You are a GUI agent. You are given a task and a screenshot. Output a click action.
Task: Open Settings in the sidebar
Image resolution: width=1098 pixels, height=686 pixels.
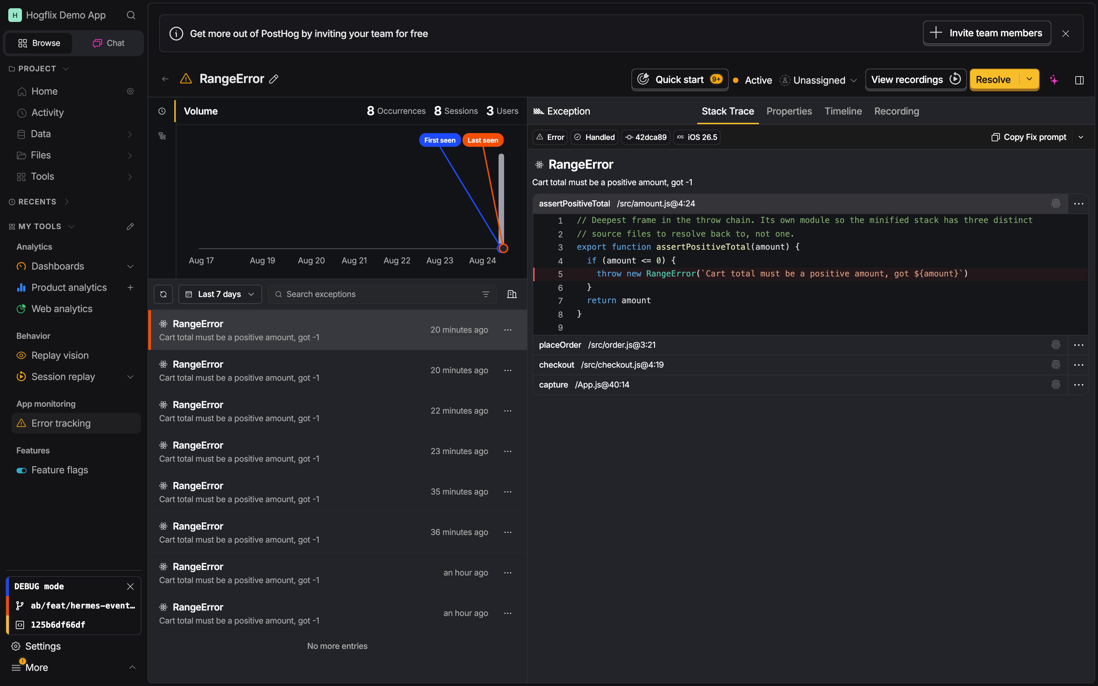click(x=43, y=646)
